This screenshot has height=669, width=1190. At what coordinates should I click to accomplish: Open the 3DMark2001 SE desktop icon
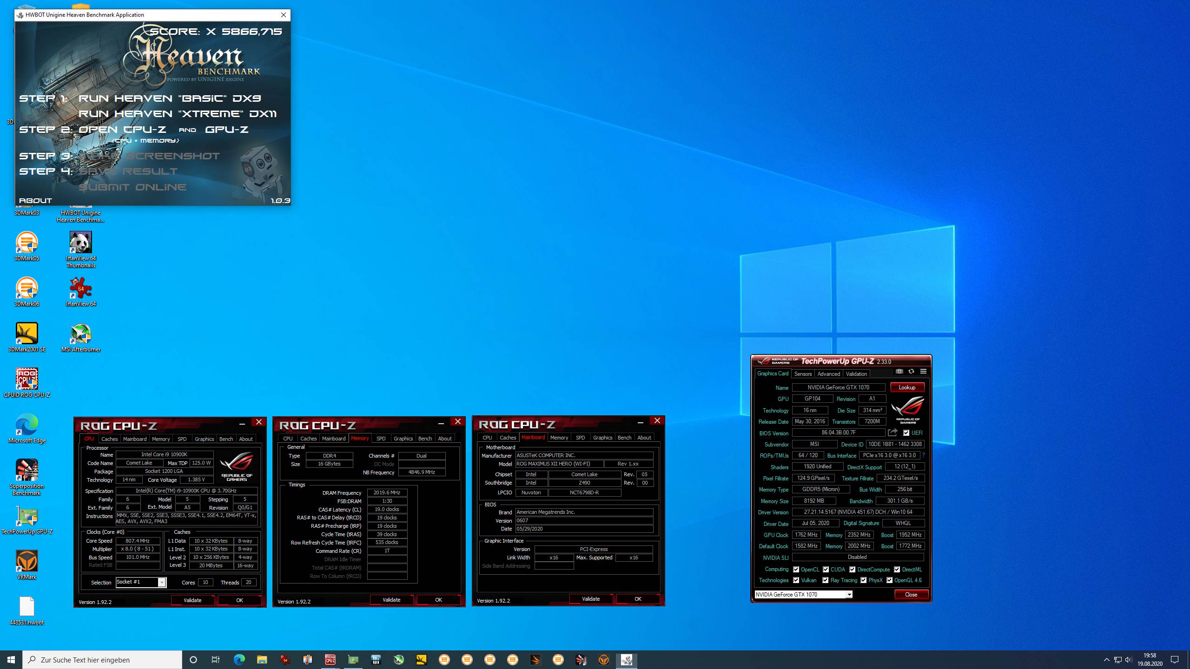[26, 338]
